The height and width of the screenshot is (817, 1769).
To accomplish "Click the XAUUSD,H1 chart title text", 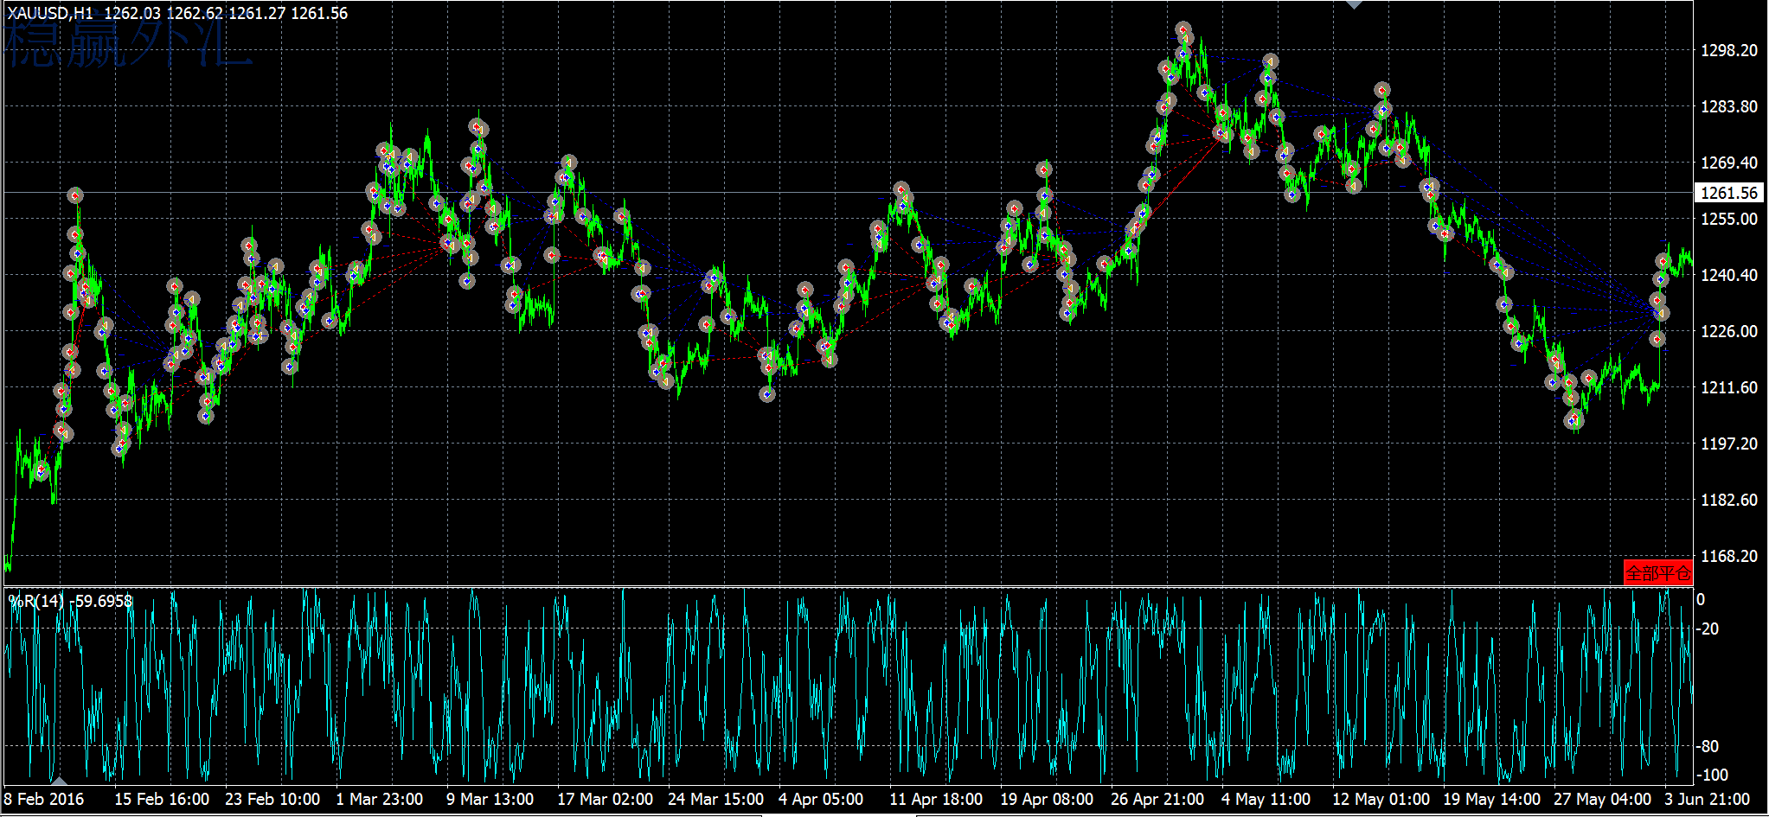I will (50, 13).
